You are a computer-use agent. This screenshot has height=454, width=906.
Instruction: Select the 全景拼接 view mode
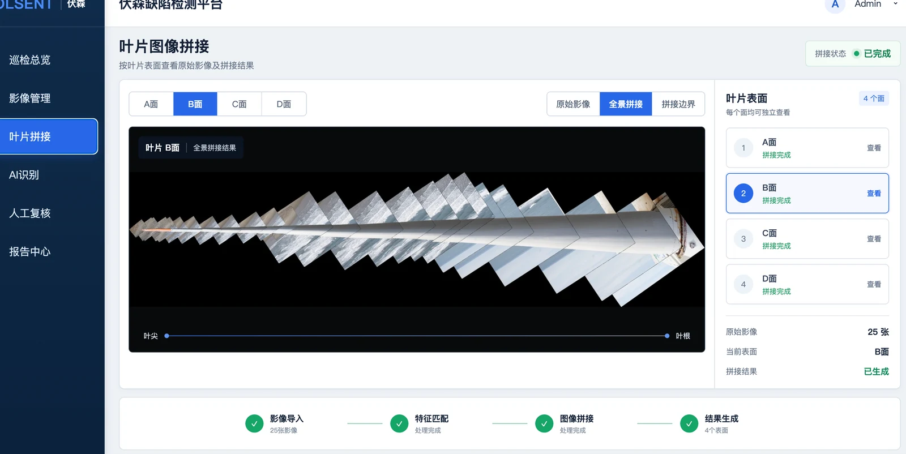(x=626, y=104)
